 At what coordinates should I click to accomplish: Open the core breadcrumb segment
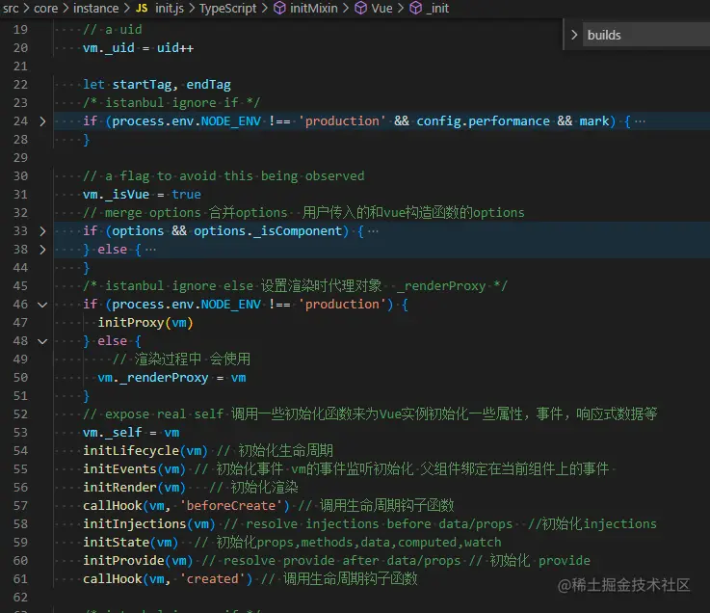coord(45,8)
